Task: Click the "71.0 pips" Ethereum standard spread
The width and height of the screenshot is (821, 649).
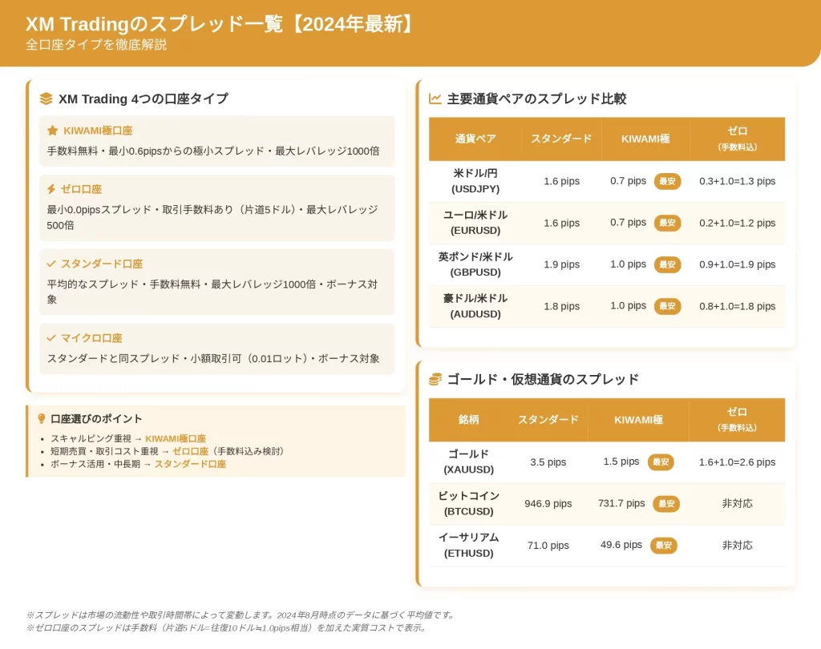Action: (548, 546)
